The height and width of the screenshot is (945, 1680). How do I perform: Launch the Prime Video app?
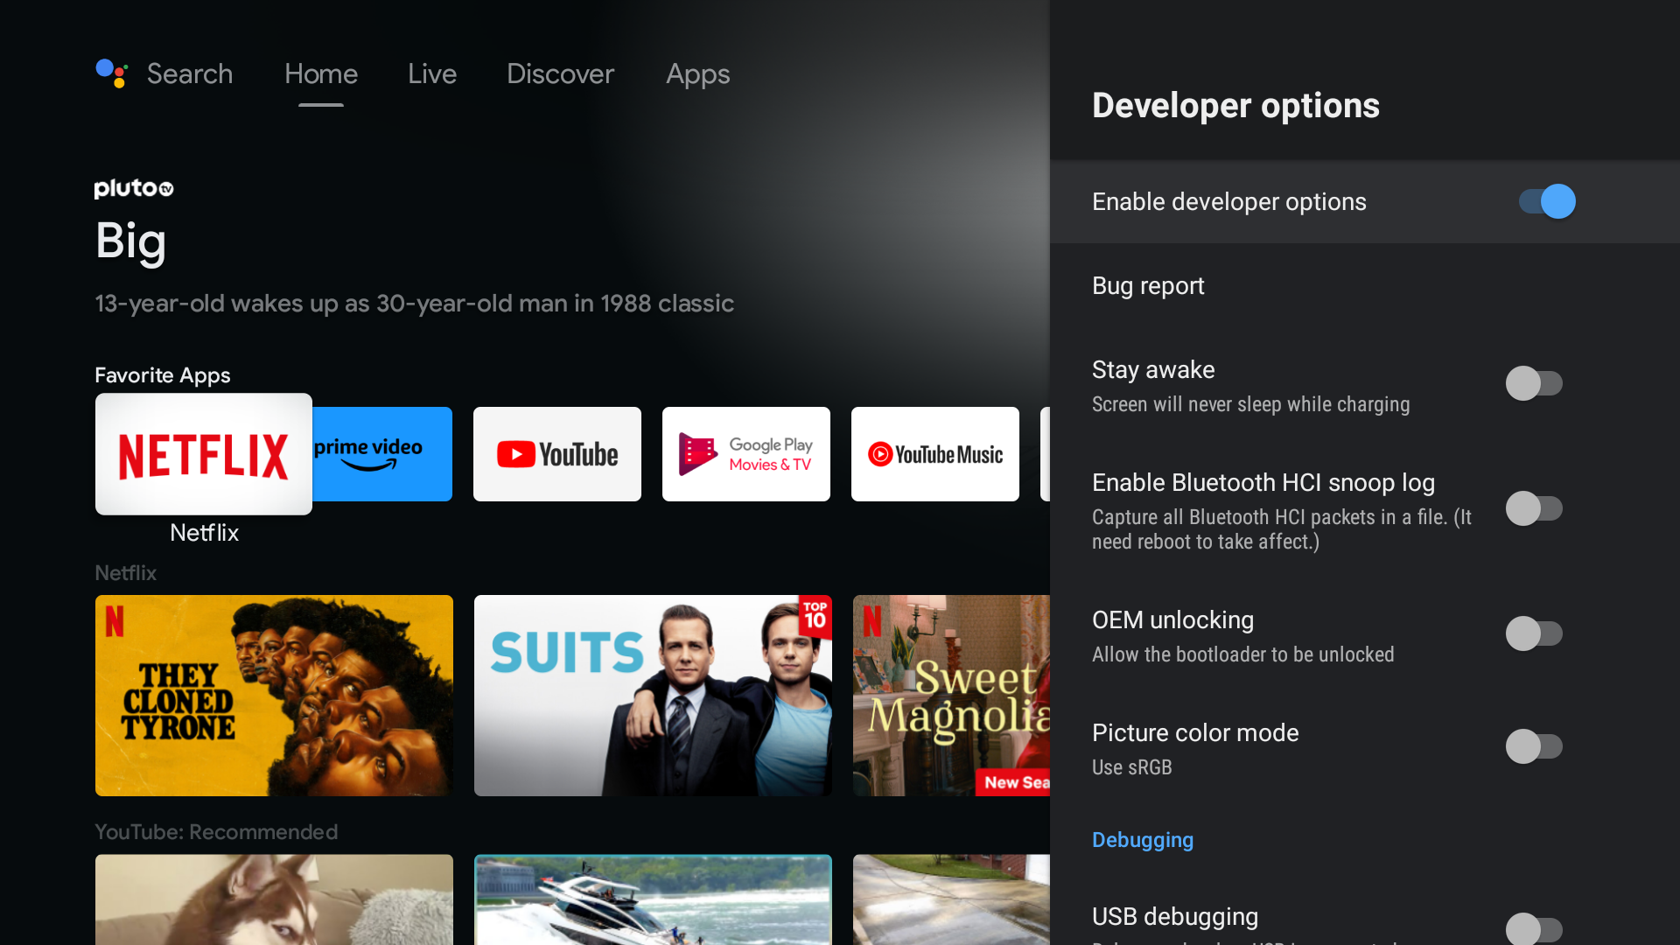click(x=383, y=454)
